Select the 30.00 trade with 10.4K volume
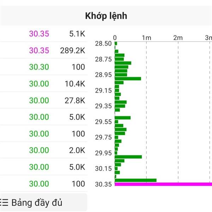This screenshot has height=212, width=212. pos(57,84)
